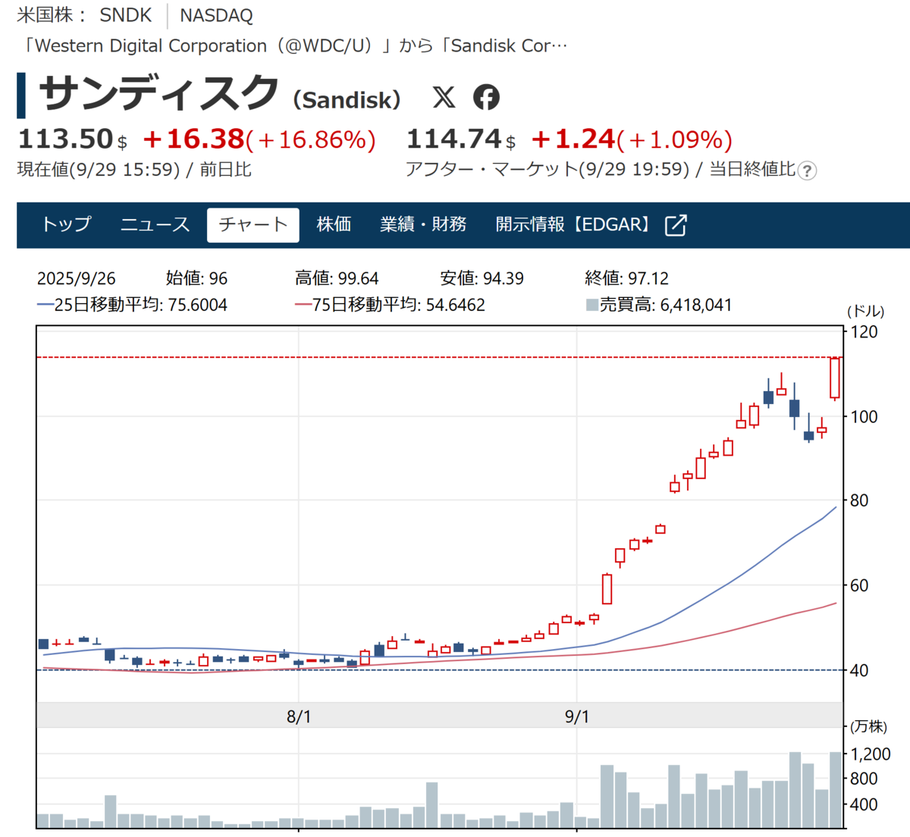Screen dimensions: 910x837
Task: Click the 120 price axis label
Action: (864, 332)
